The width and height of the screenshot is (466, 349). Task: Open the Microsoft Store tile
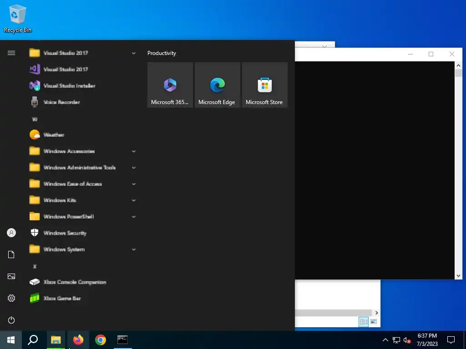click(264, 85)
